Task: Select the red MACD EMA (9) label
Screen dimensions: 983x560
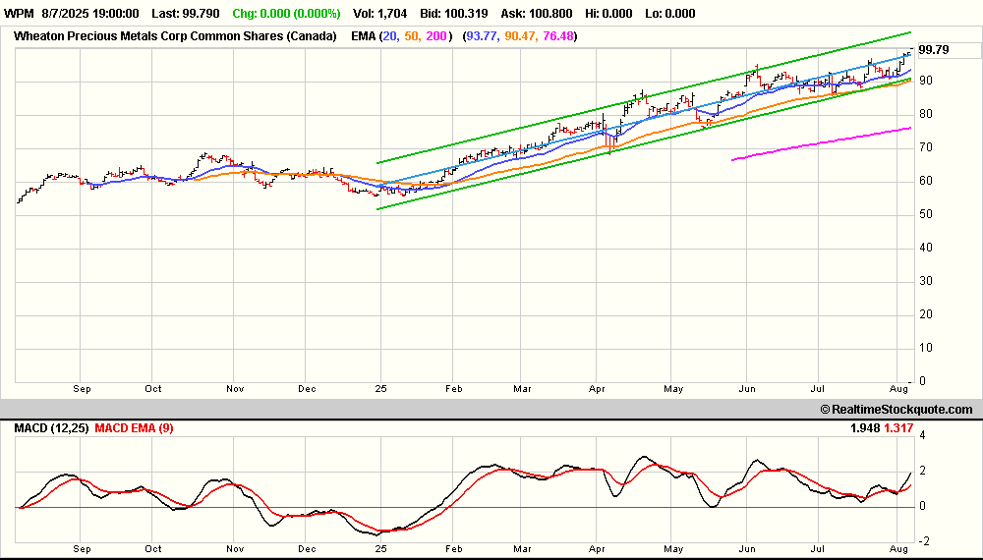Action: (134, 428)
